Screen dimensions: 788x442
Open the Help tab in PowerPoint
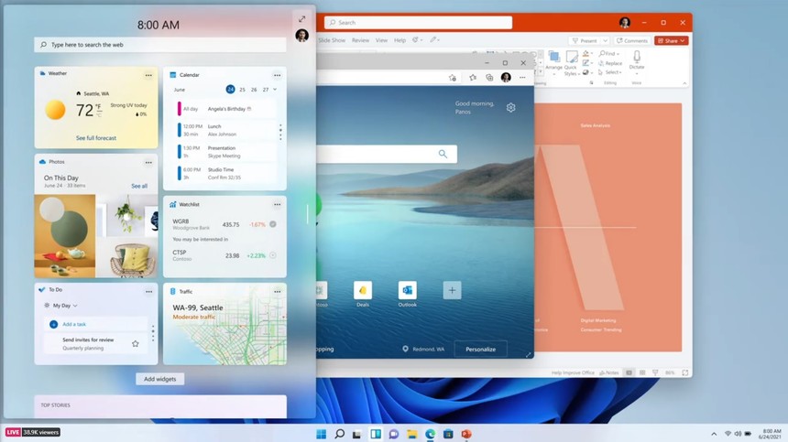(400, 40)
